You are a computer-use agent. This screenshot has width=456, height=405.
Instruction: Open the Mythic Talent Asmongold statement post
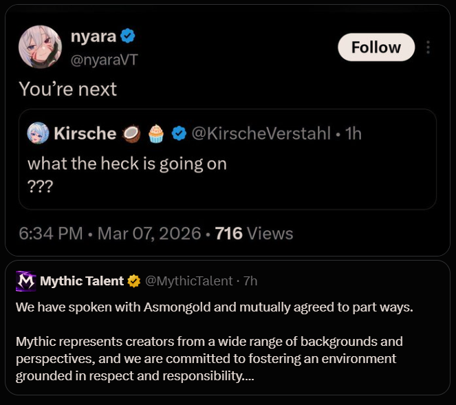click(214, 342)
